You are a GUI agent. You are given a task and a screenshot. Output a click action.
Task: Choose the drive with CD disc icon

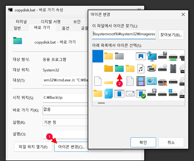163,68
